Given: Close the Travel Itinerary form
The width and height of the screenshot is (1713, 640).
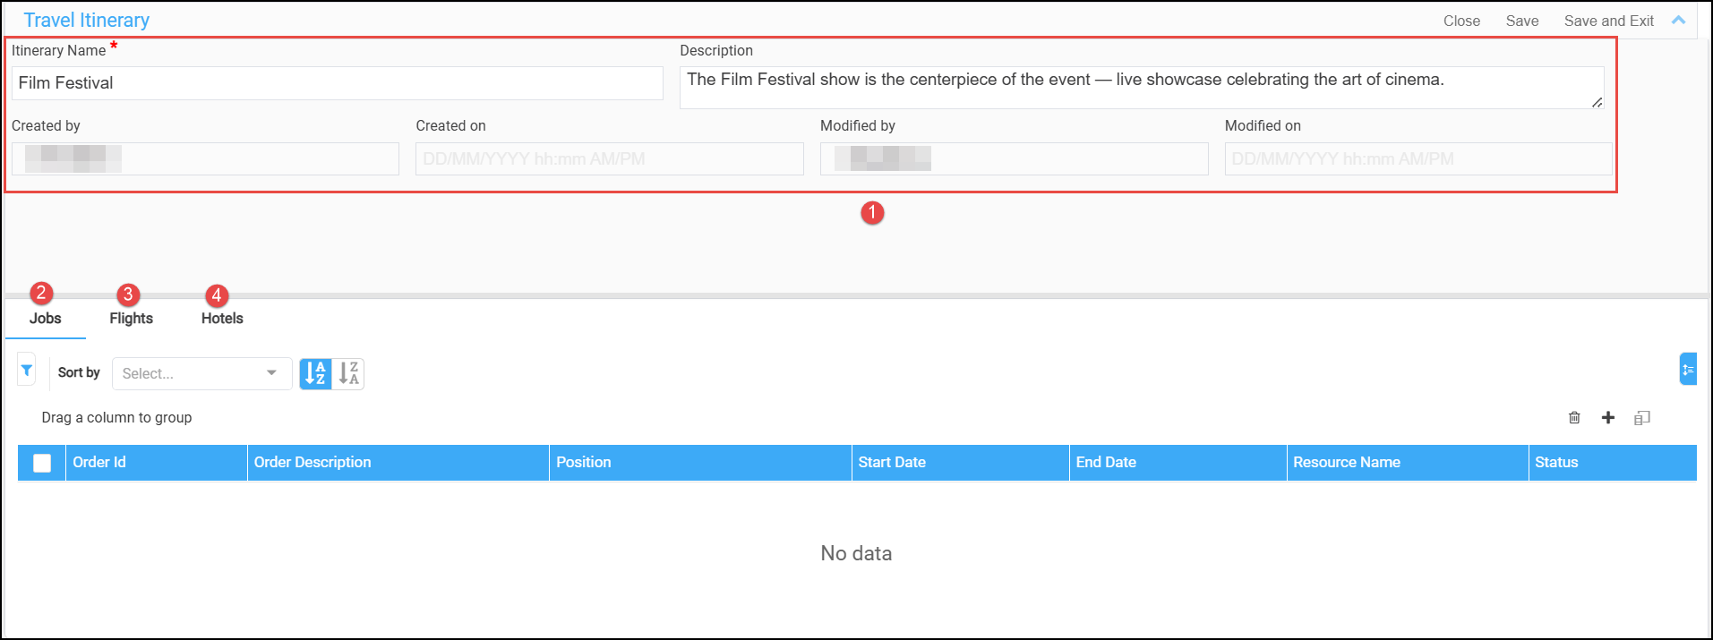Looking at the screenshot, I should coord(1461,21).
